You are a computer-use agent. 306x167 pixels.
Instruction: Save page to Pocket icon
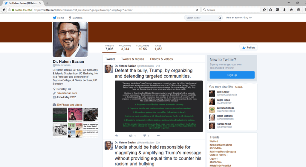pyautogui.click(x=277, y=10)
